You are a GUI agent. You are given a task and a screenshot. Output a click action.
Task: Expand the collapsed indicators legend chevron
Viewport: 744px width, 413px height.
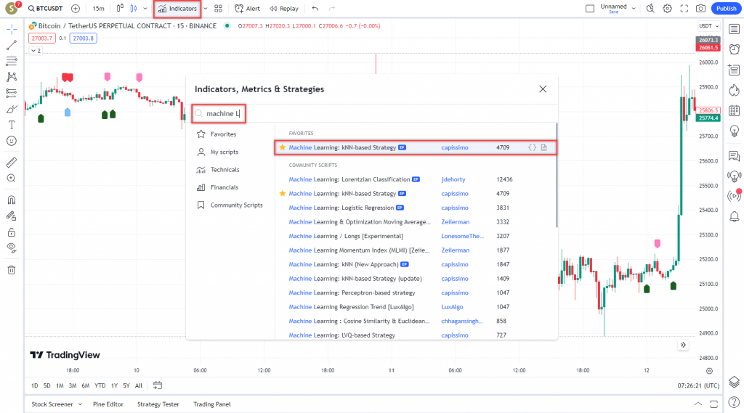(x=35, y=51)
